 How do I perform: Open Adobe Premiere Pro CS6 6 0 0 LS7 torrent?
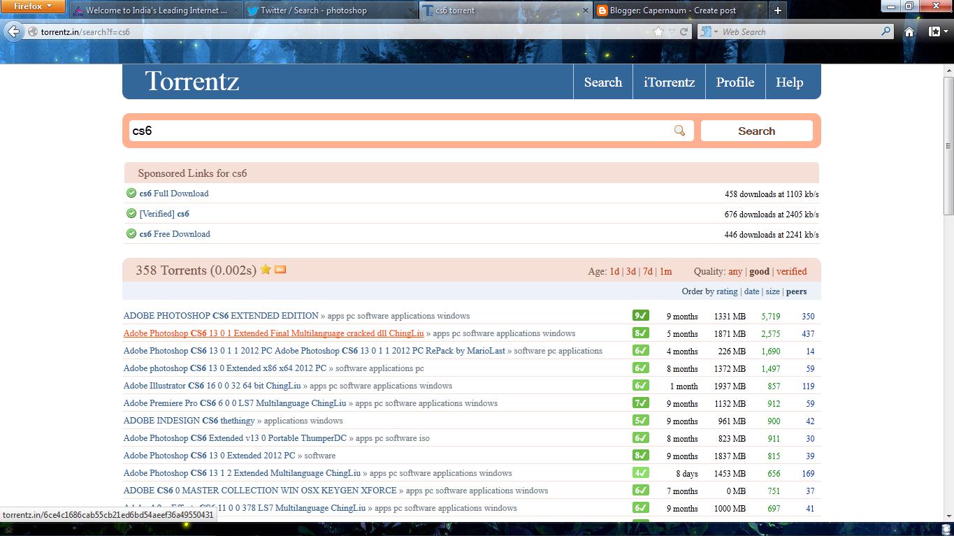pyautogui.click(x=235, y=403)
